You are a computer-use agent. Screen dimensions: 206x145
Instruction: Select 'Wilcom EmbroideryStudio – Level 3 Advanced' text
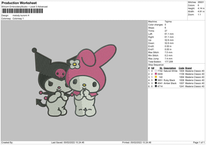[x=24, y=7]
